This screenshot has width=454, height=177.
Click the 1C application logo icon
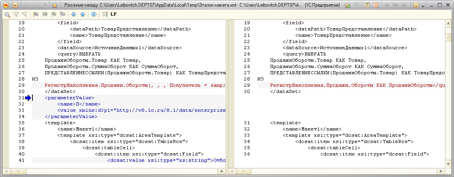coord(5,5)
